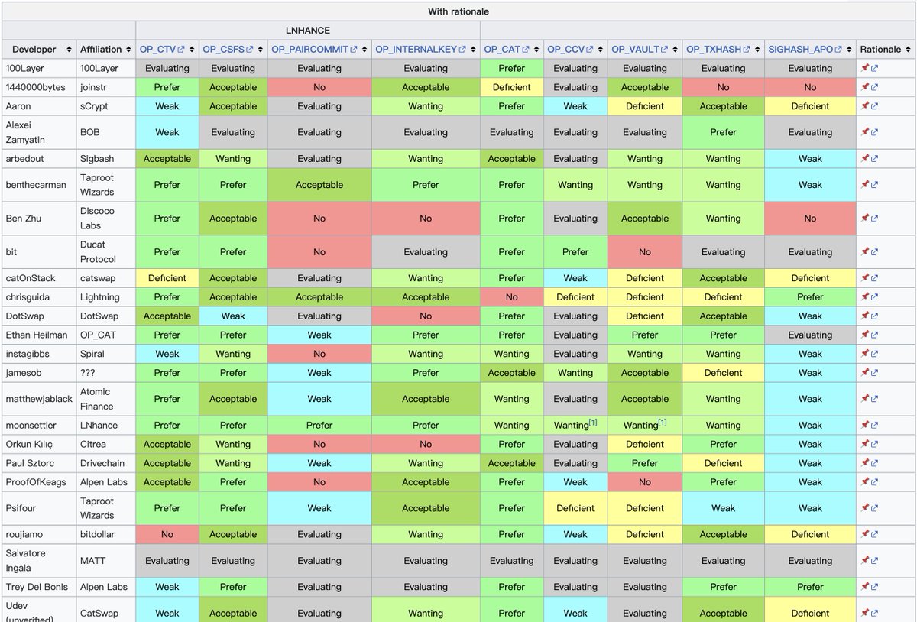Open rationale external link for Ben Zhu

(874, 219)
